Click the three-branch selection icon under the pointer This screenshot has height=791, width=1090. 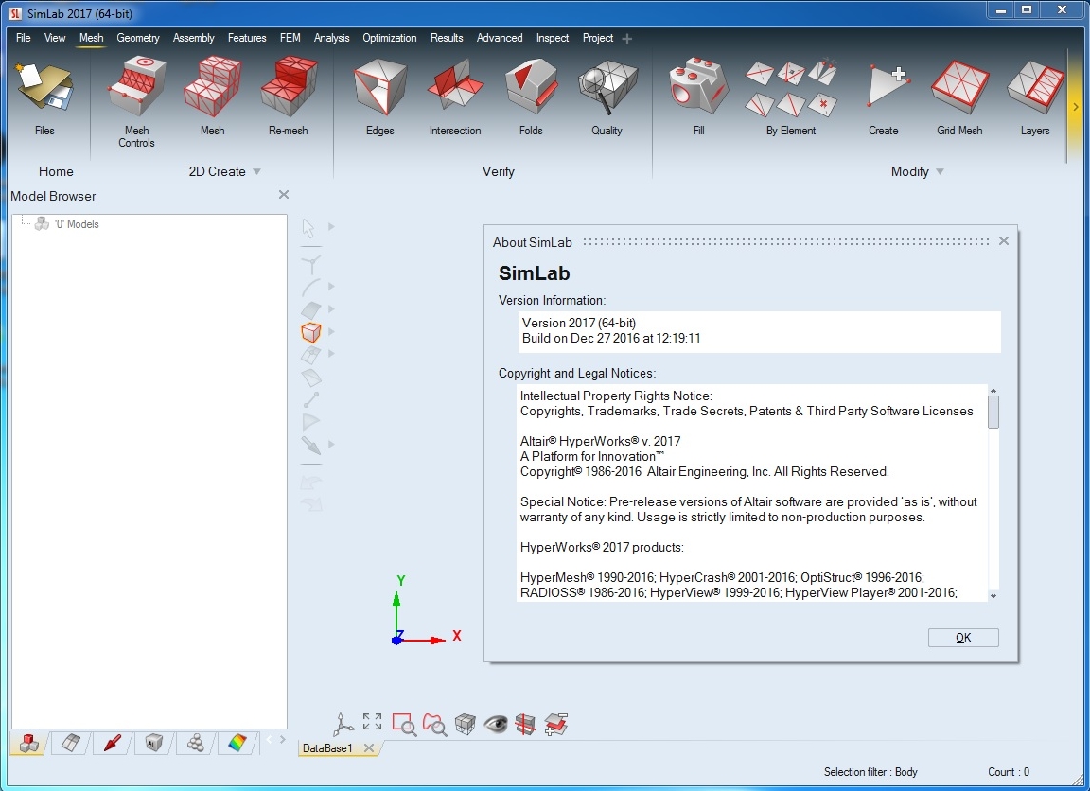pyautogui.click(x=311, y=265)
